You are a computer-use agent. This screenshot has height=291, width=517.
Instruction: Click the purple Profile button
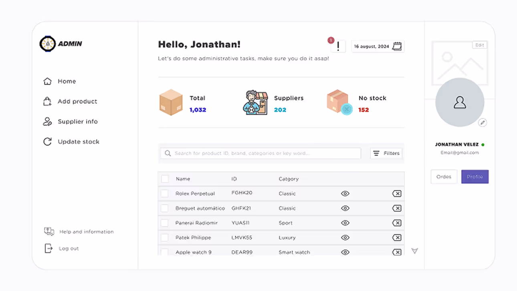475,177
